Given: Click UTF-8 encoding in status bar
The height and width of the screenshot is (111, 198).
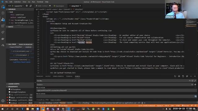Looking at the screenshot, I should point(167,106).
